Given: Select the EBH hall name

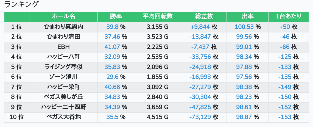Looking at the screenshot, I should (x=63, y=47).
